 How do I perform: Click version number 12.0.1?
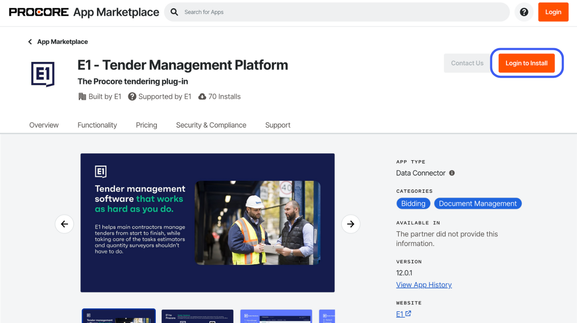(404, 273)
